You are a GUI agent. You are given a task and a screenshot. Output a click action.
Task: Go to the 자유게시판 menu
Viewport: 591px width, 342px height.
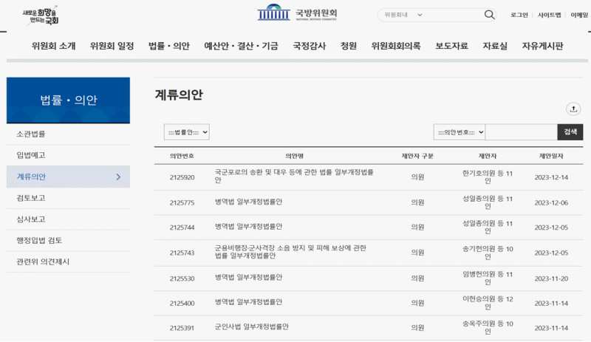[542, 46]
